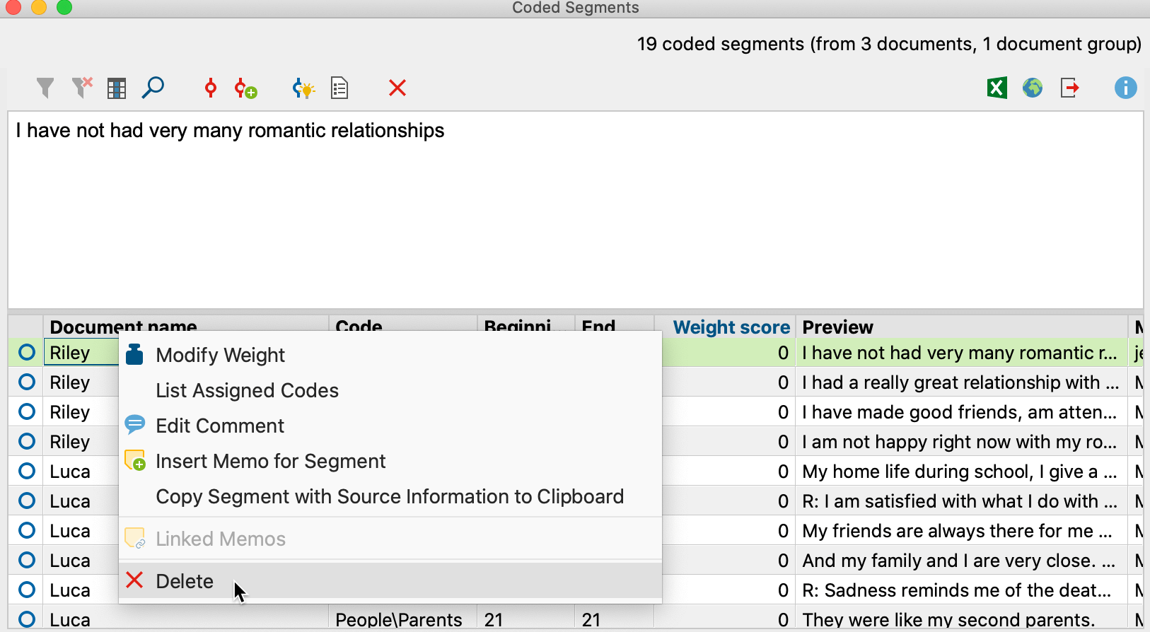Select preview 'I have made good friends'
1150x632 pixels.
pos(961,412)
